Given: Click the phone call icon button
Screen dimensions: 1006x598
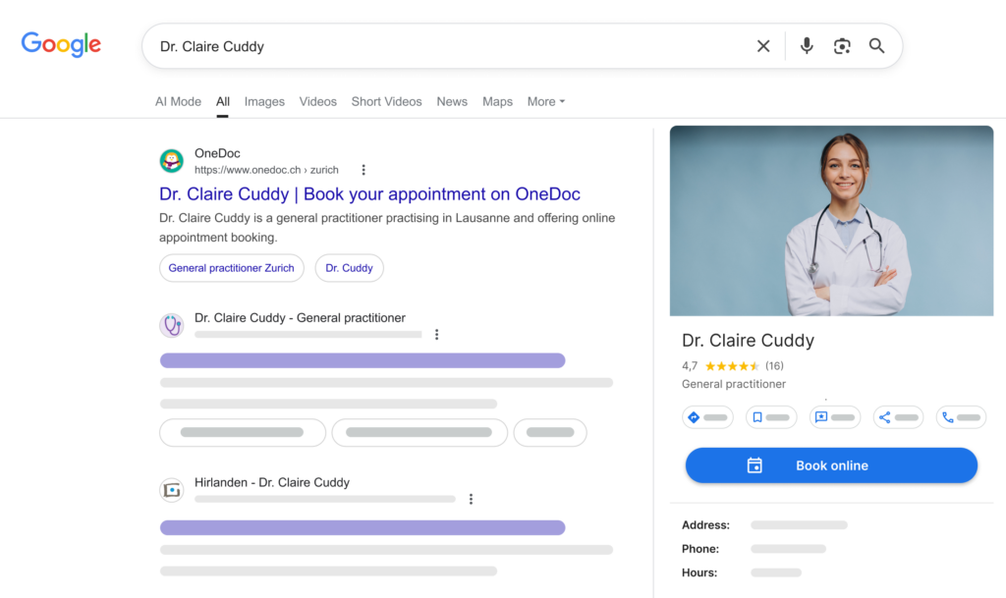Looking at the screenshot, I should [x=961, y=417].
